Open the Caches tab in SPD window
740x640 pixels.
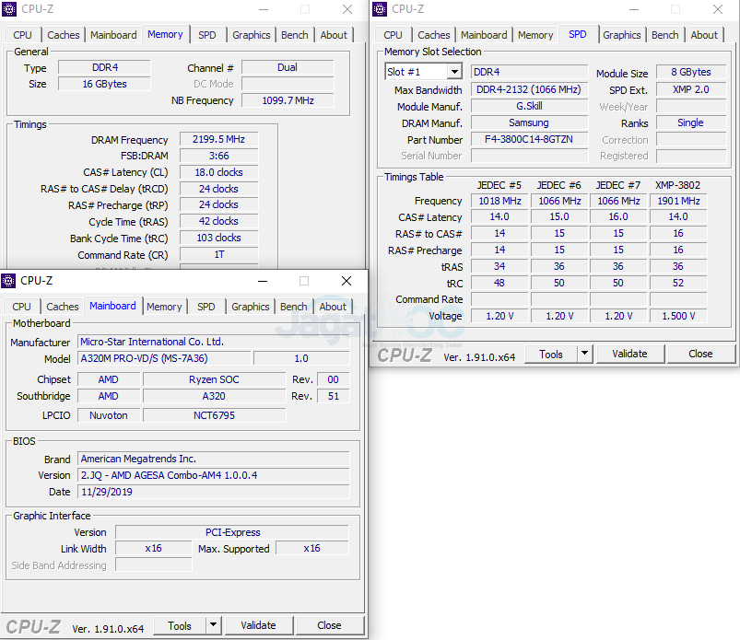pyautogui.click(x=433, y=35)
